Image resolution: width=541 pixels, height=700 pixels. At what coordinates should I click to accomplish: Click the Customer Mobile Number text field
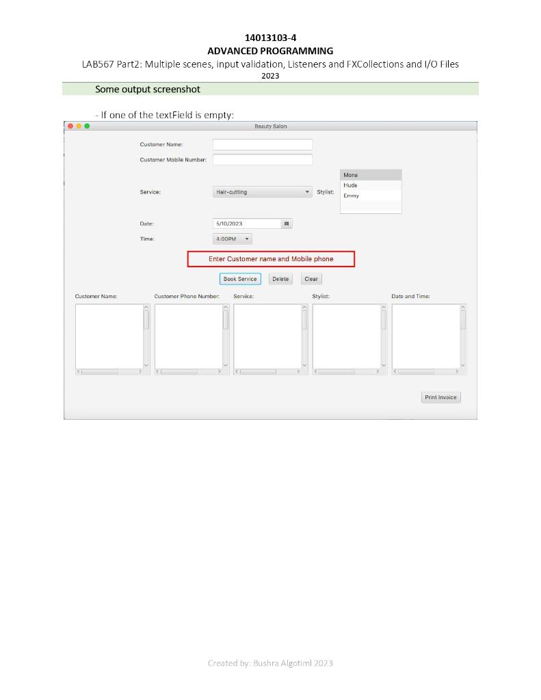[x=262, y=159]
